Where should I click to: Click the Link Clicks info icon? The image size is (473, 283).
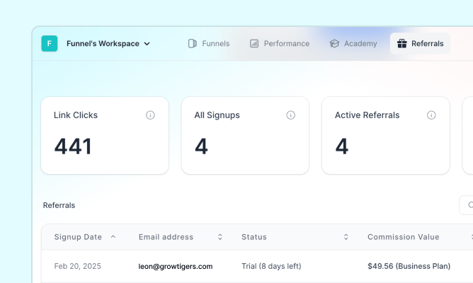150,115
